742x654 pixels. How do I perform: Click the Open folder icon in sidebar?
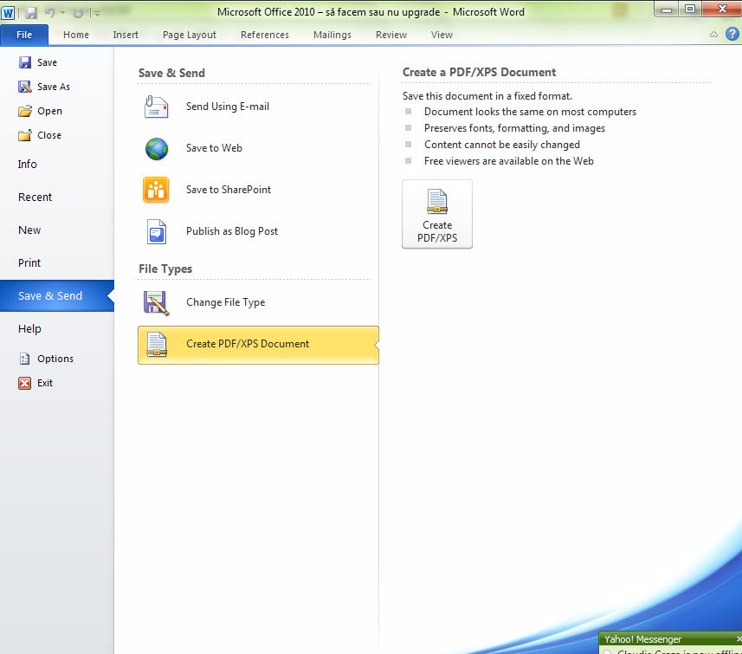coord(24,111)
